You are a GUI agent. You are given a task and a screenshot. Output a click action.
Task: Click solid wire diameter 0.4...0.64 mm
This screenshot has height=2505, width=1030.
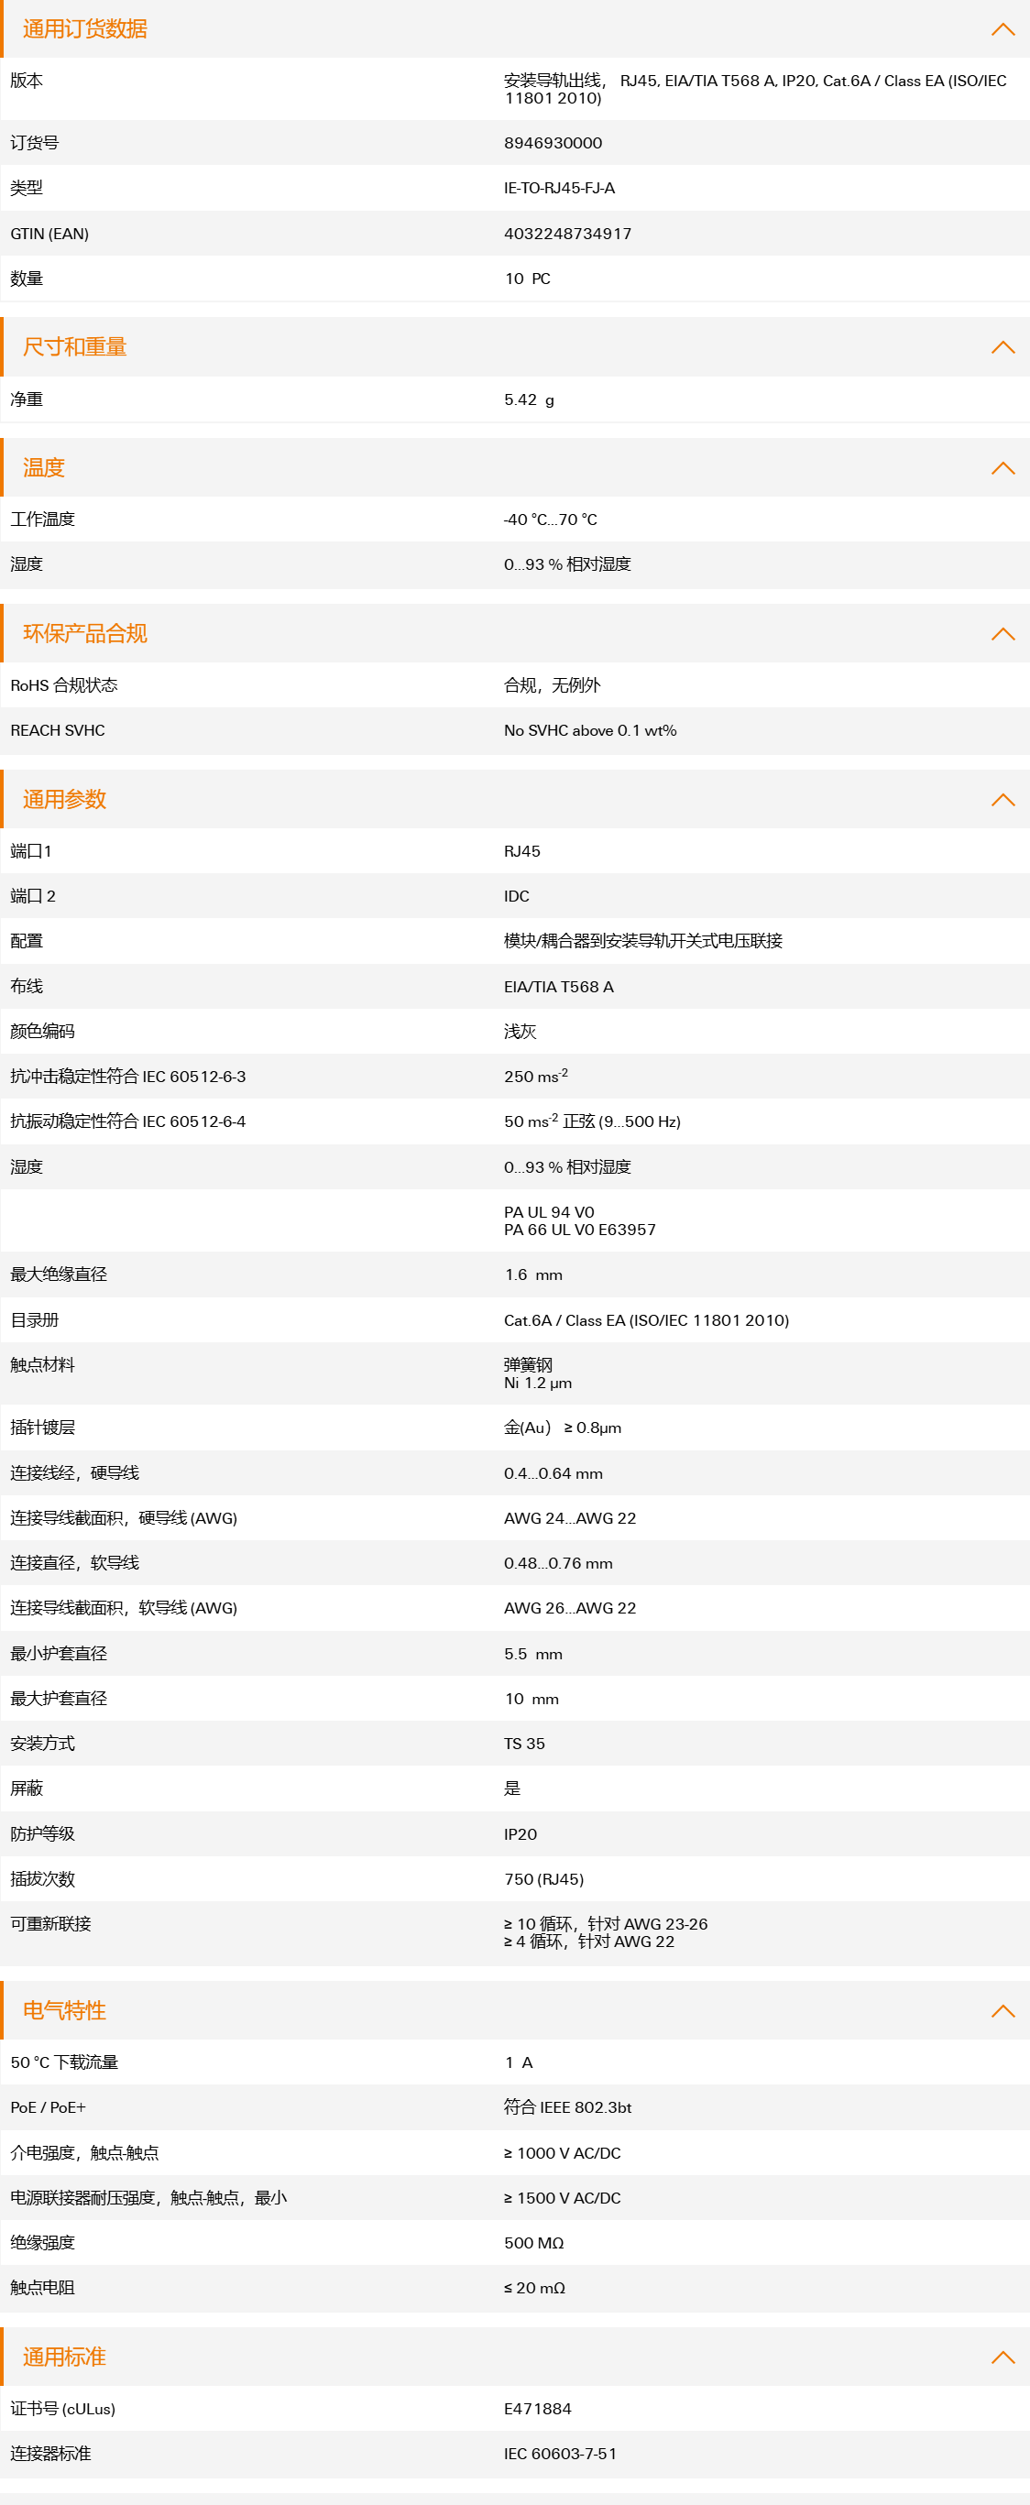click(x=553, y=1473)
